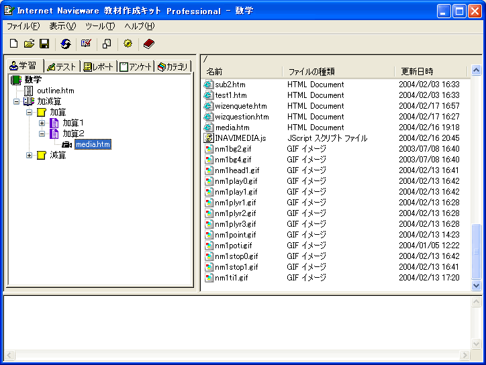Viewport: 486px width, 365px height.
Task: Click file list scroll down arrow
Action: [x=476, y=285]
